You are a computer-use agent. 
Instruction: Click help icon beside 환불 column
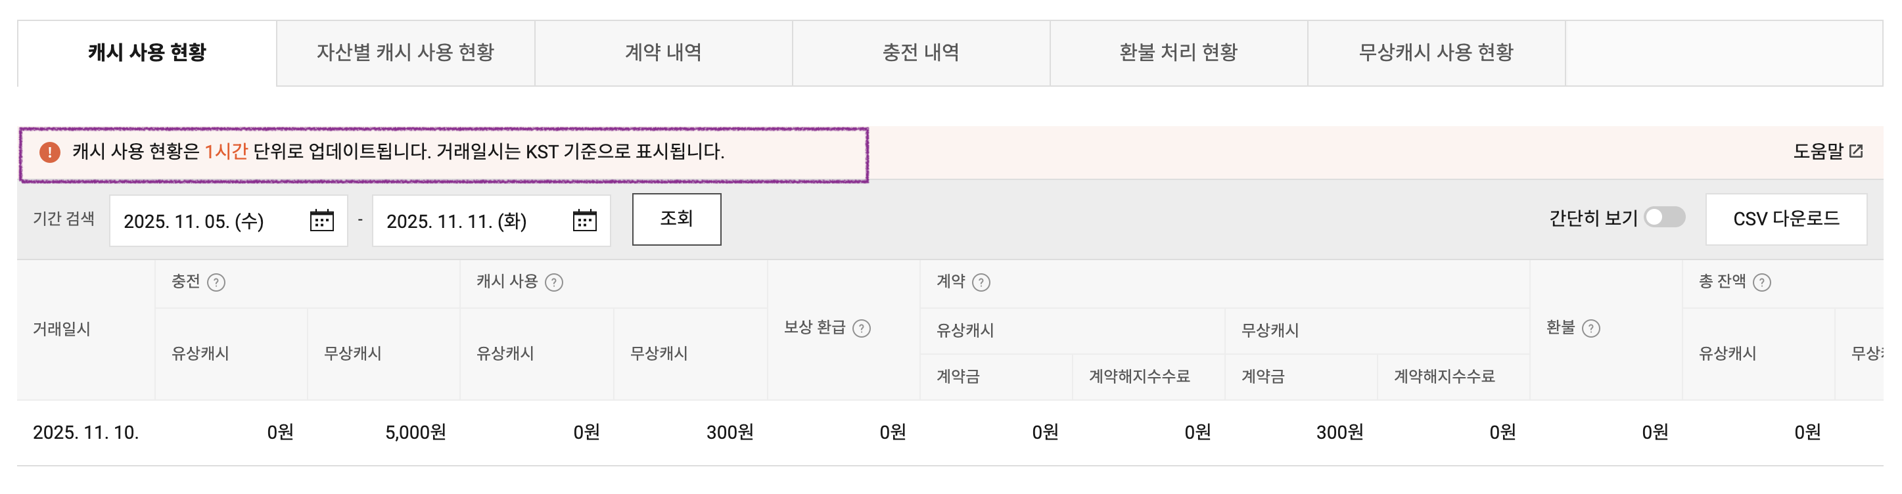(x=1591, y=328)
